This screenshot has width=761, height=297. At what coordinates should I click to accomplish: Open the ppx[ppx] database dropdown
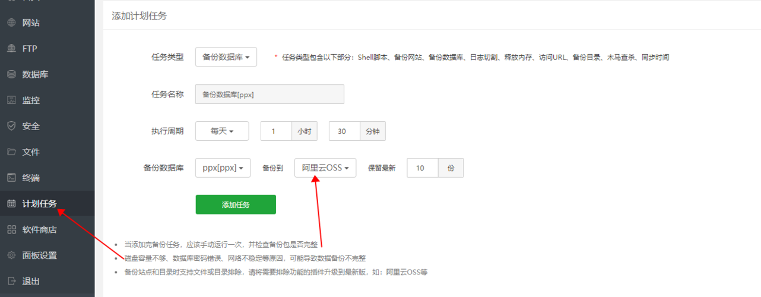point(223,168)
